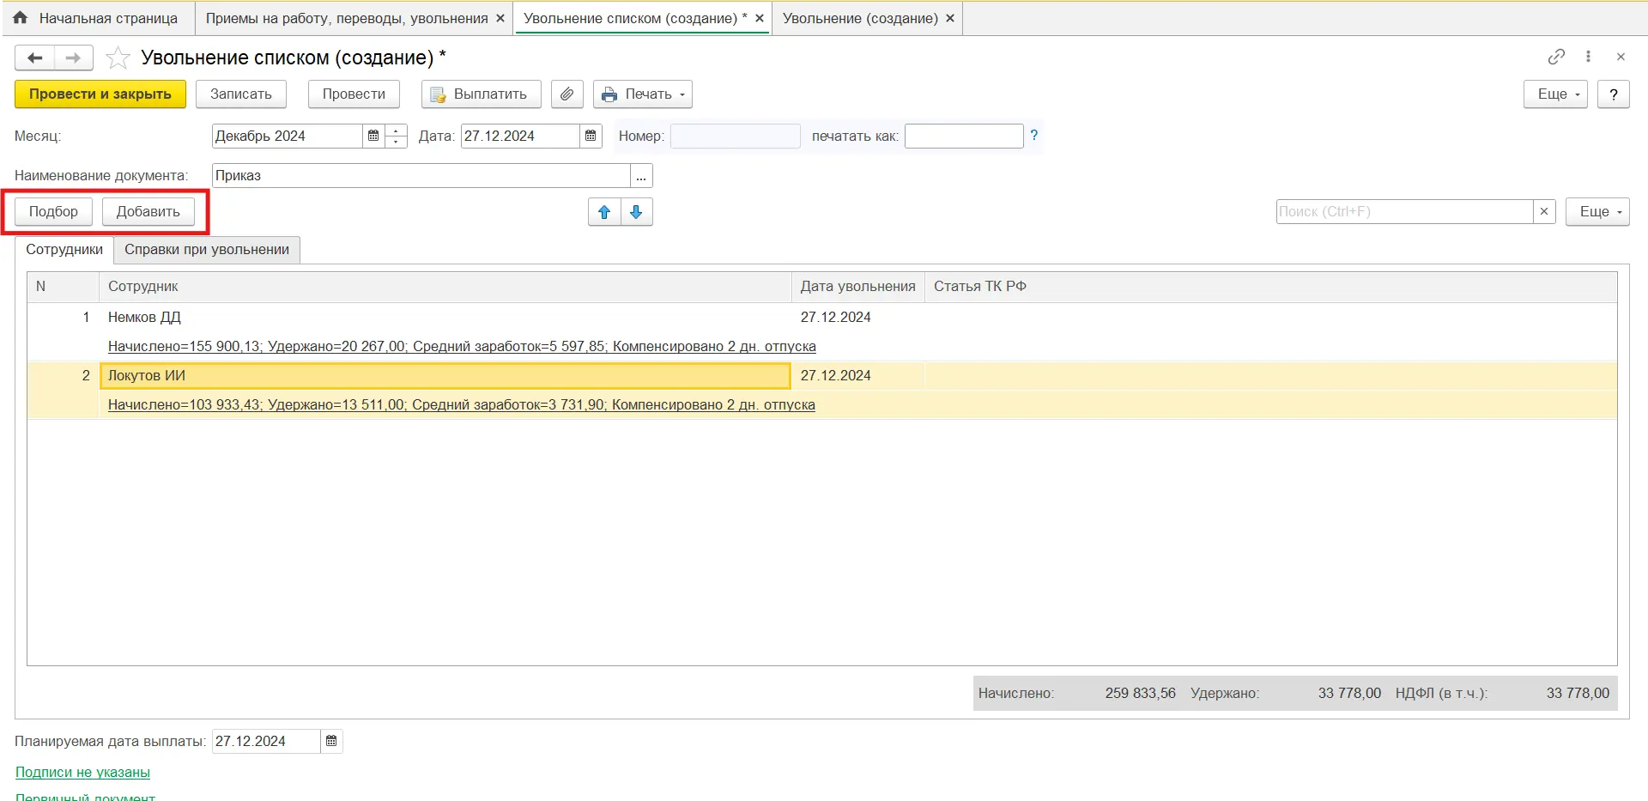Go back with left arrow button
Screen dimensions: 1648x801
(35, 58)
